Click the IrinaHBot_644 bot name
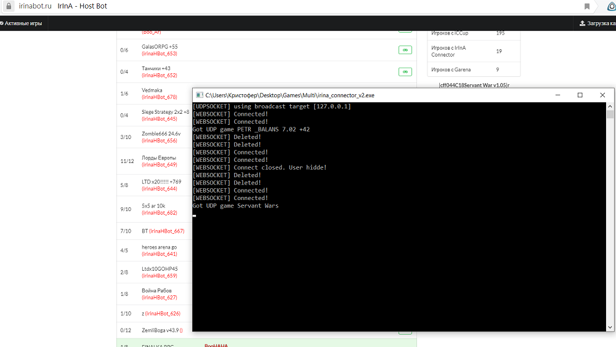Viewport: 616px width, 347px height. (160, 189)
